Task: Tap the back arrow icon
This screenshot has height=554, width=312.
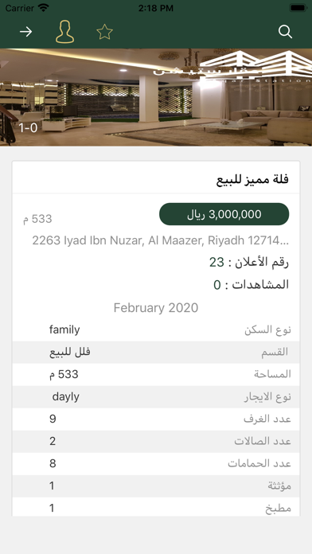Action: (x=25, y=32)
